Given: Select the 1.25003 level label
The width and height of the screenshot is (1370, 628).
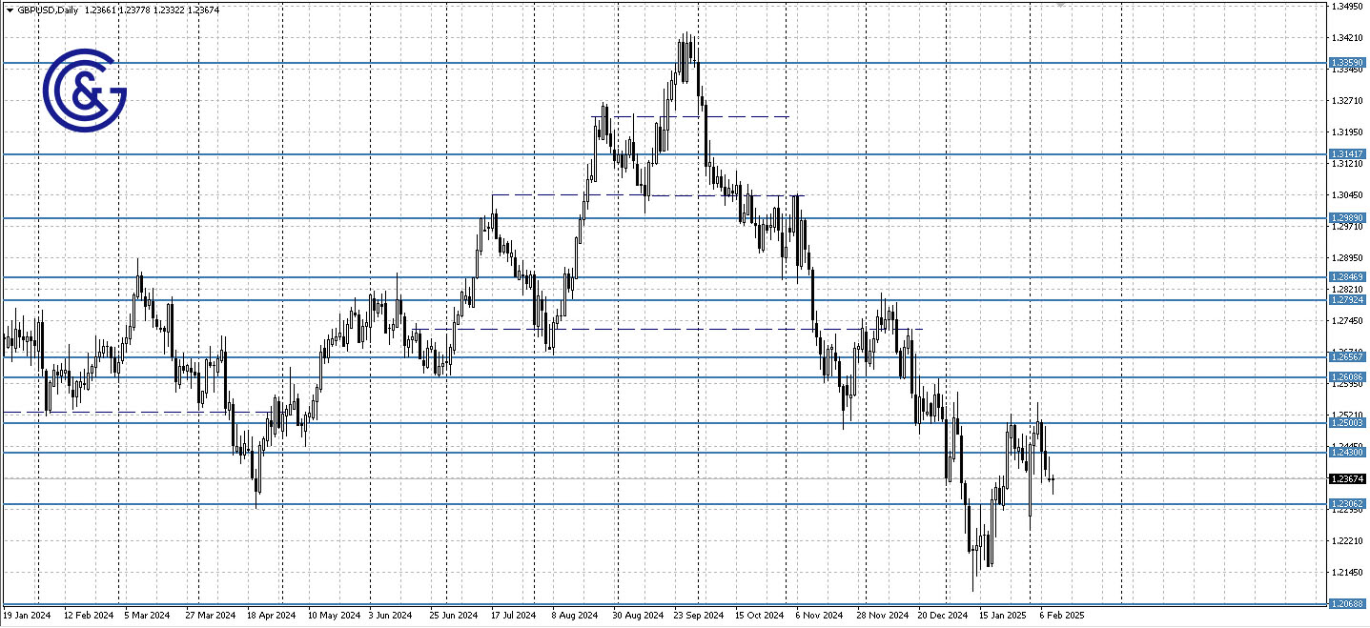Looking at the screenshot, I should (1347, 422).
